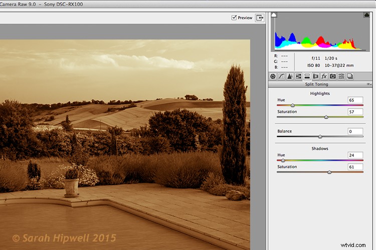
Task: Click the Balance slider
Action: [x=320, y=136]
